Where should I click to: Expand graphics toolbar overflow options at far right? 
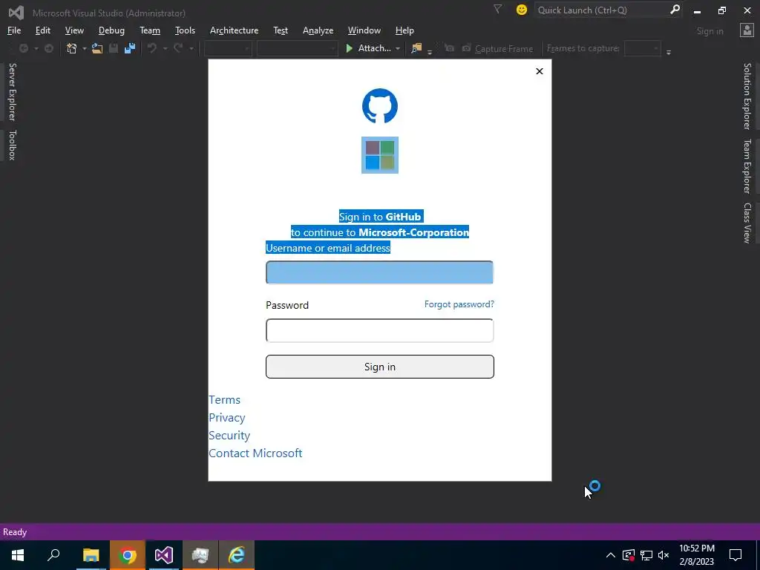pos(669,53)
